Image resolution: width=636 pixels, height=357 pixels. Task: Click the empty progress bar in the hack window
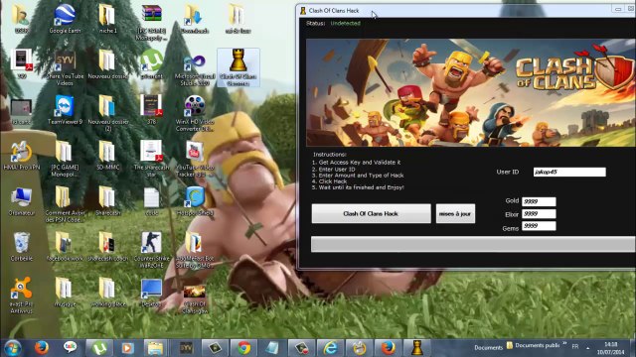[x=473, y=244]
